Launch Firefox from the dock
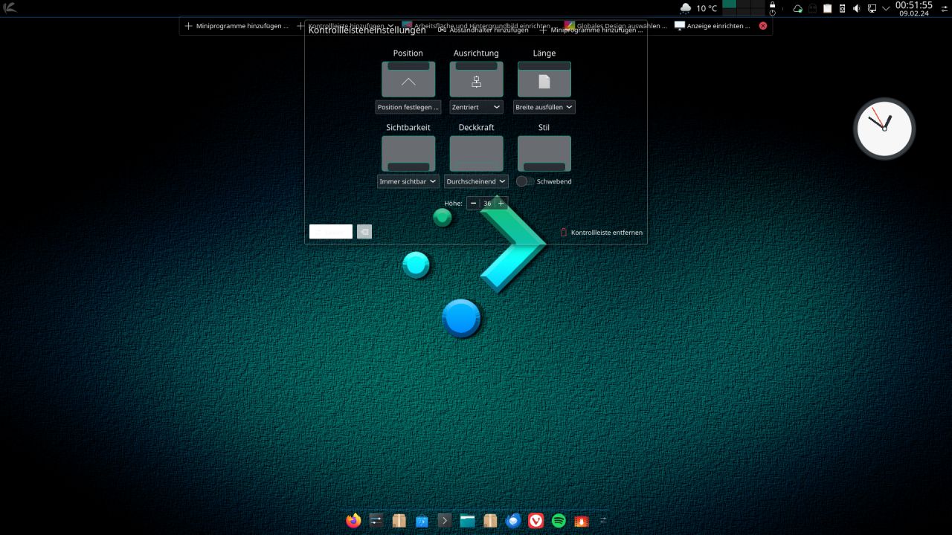Image resolution: width=952 pixels, height=535 pixels. tap(354, 520)
